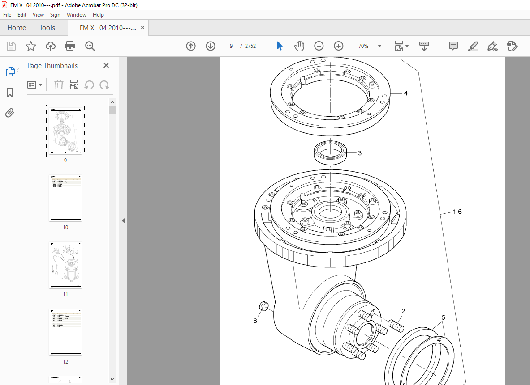Switch to the Home tab
Image resolution: width=530 pixels, height=385 pixels.
tap(17, 28)
